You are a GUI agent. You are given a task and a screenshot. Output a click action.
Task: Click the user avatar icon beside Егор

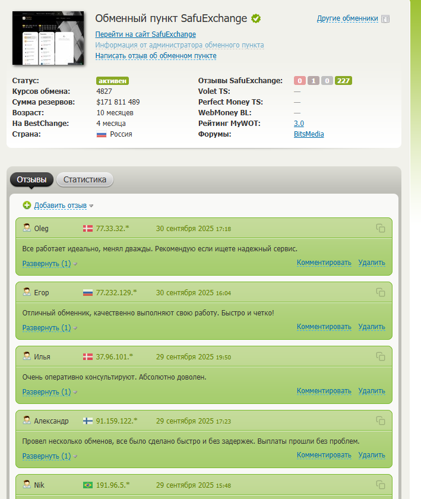[27, 292]
